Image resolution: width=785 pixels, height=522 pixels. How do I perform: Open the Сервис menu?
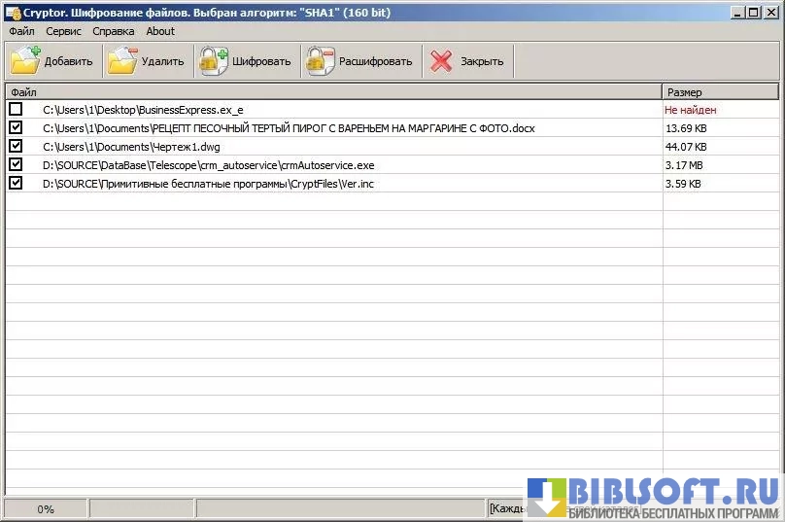63,31
